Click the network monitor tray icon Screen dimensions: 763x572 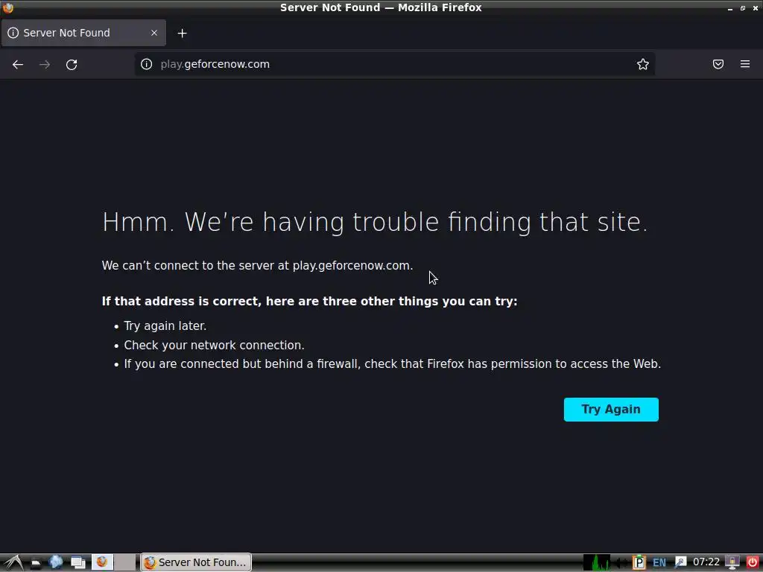tap(732, 563)
